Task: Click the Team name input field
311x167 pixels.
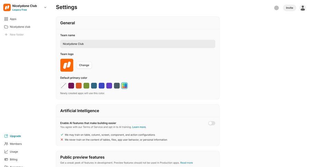Action: click(138, 44)
